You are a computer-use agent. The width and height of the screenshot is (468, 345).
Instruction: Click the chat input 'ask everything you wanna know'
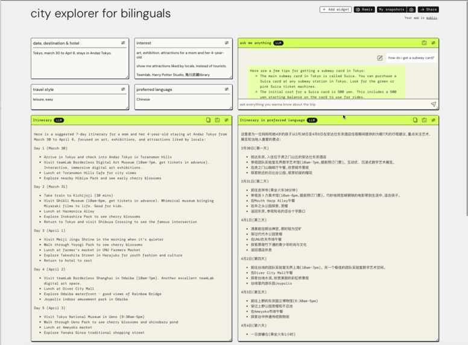tap(334, 104)
